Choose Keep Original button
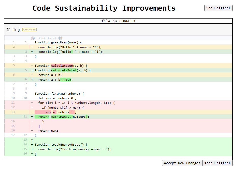 217,163
